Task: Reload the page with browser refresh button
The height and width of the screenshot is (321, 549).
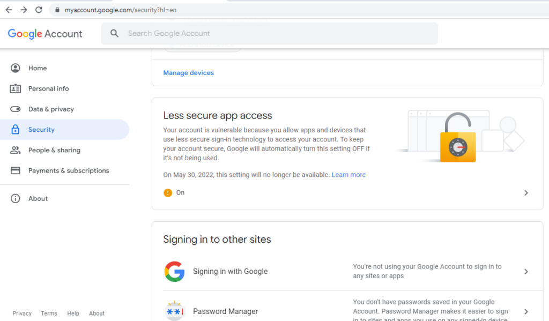Action: point(39,10)
